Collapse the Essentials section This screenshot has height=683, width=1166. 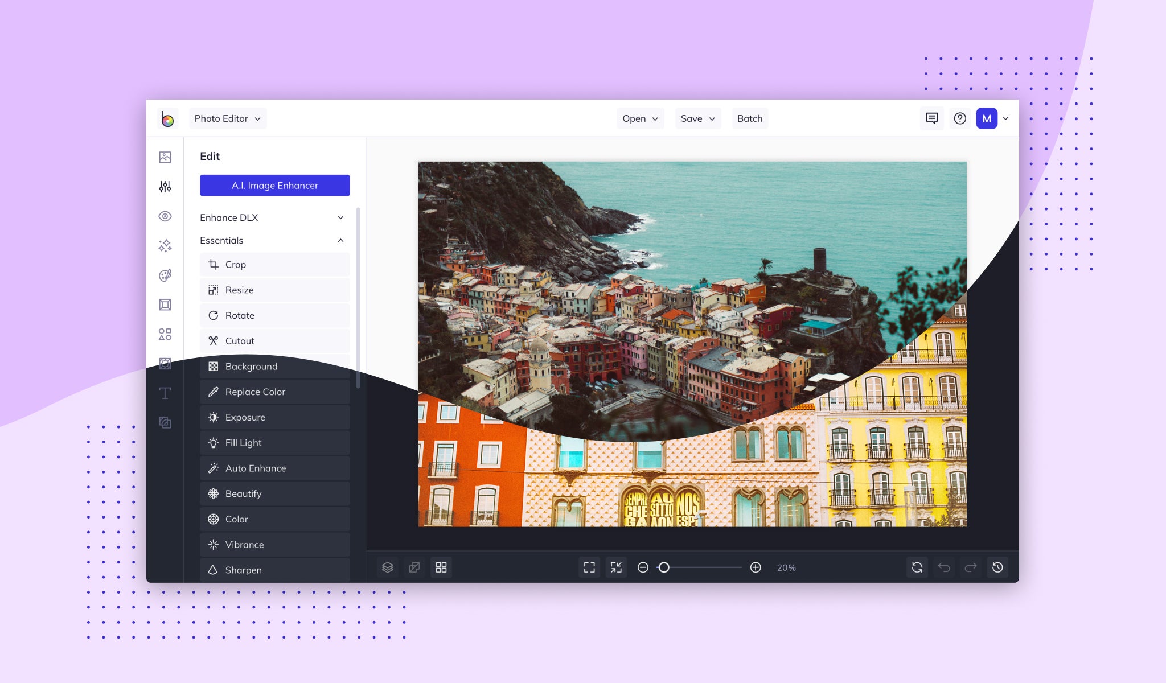click(340, 240)
